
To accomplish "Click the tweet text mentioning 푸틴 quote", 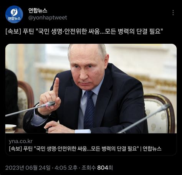I will pyautogui.click(x=84, y=31).
